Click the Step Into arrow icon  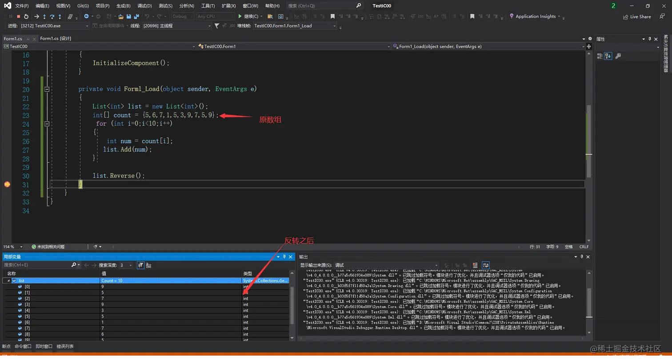pyautogui.click(x=44, y=16)
